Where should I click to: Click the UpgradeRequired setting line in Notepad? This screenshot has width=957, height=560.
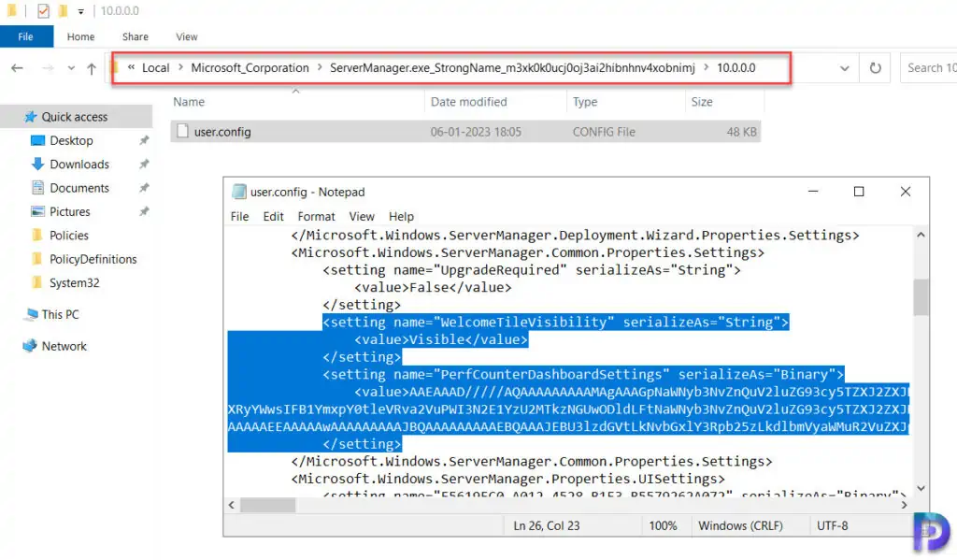tap(532, 270)
